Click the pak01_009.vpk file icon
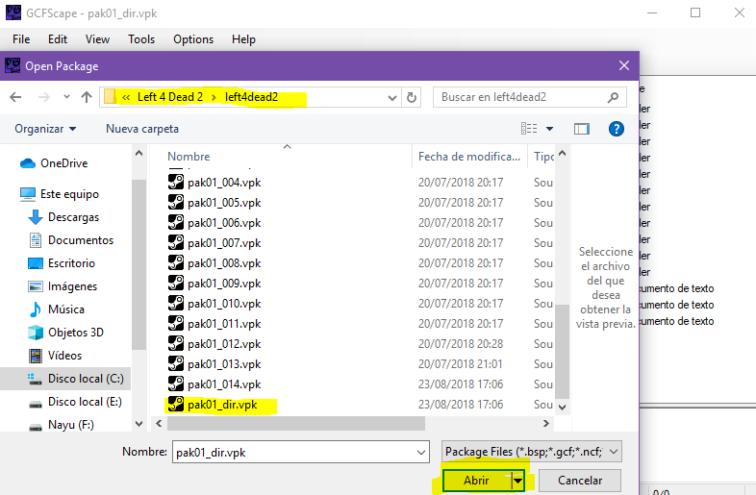 176,284
